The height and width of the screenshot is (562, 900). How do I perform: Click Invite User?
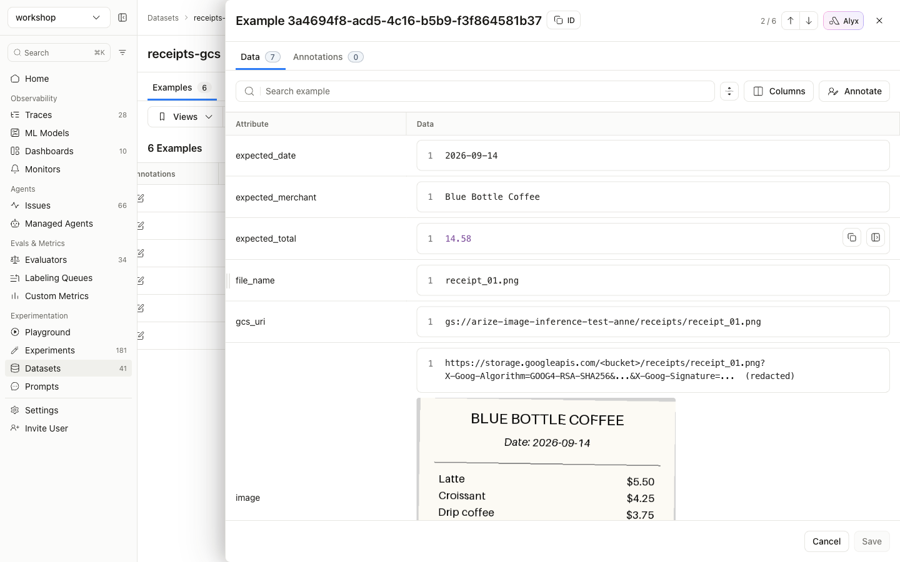[x=69, y=428]
